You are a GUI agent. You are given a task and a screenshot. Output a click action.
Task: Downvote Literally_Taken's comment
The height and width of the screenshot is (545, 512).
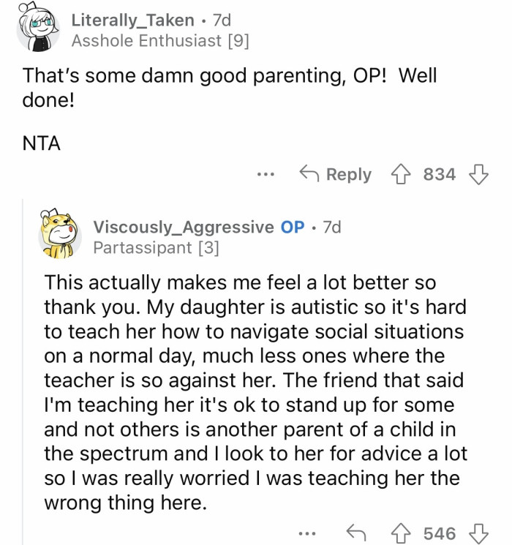point(478,174)
